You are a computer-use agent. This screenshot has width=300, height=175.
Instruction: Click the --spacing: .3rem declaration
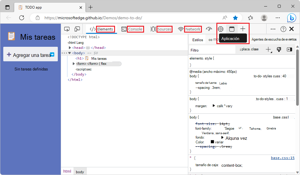tap(208, 88)
